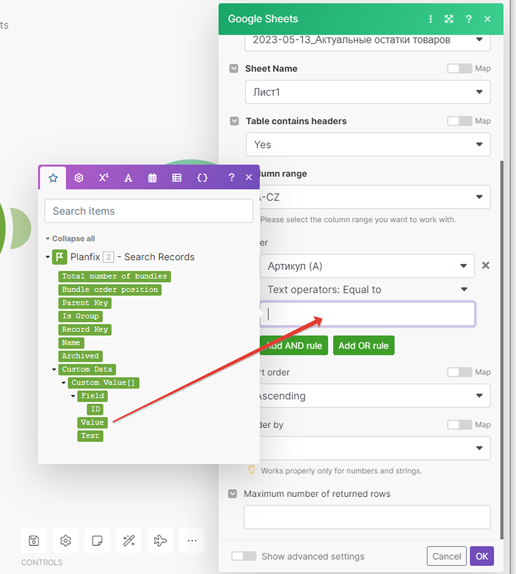The image size is (516, 574).
Task: Open the Google Sheets module options menu
Action: coord(430,19)
